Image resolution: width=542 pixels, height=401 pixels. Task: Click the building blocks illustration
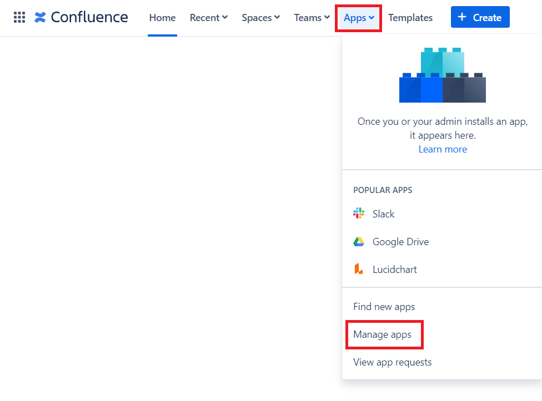pos(442,75)
